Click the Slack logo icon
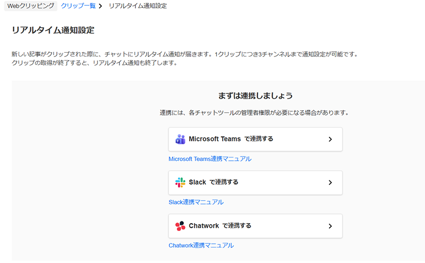 pos(180,182)
